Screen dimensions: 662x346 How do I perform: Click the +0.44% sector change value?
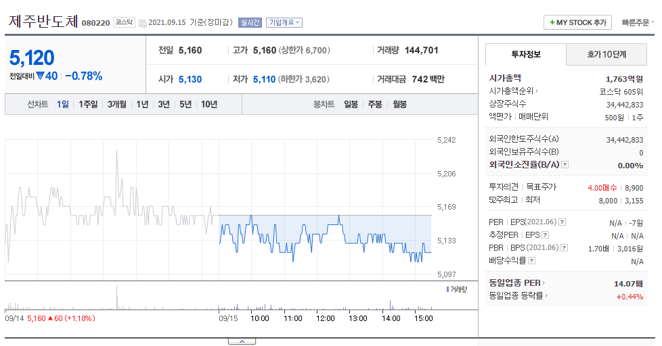coord(630,297)
